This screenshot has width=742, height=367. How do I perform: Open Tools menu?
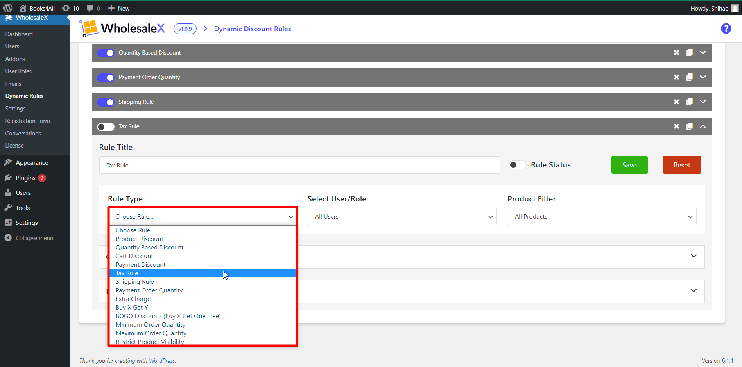[x=23, y=208]
